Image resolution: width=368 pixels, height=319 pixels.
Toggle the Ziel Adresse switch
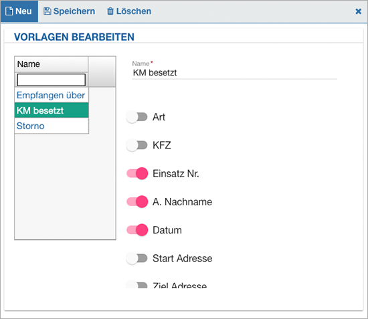(136, 284)
